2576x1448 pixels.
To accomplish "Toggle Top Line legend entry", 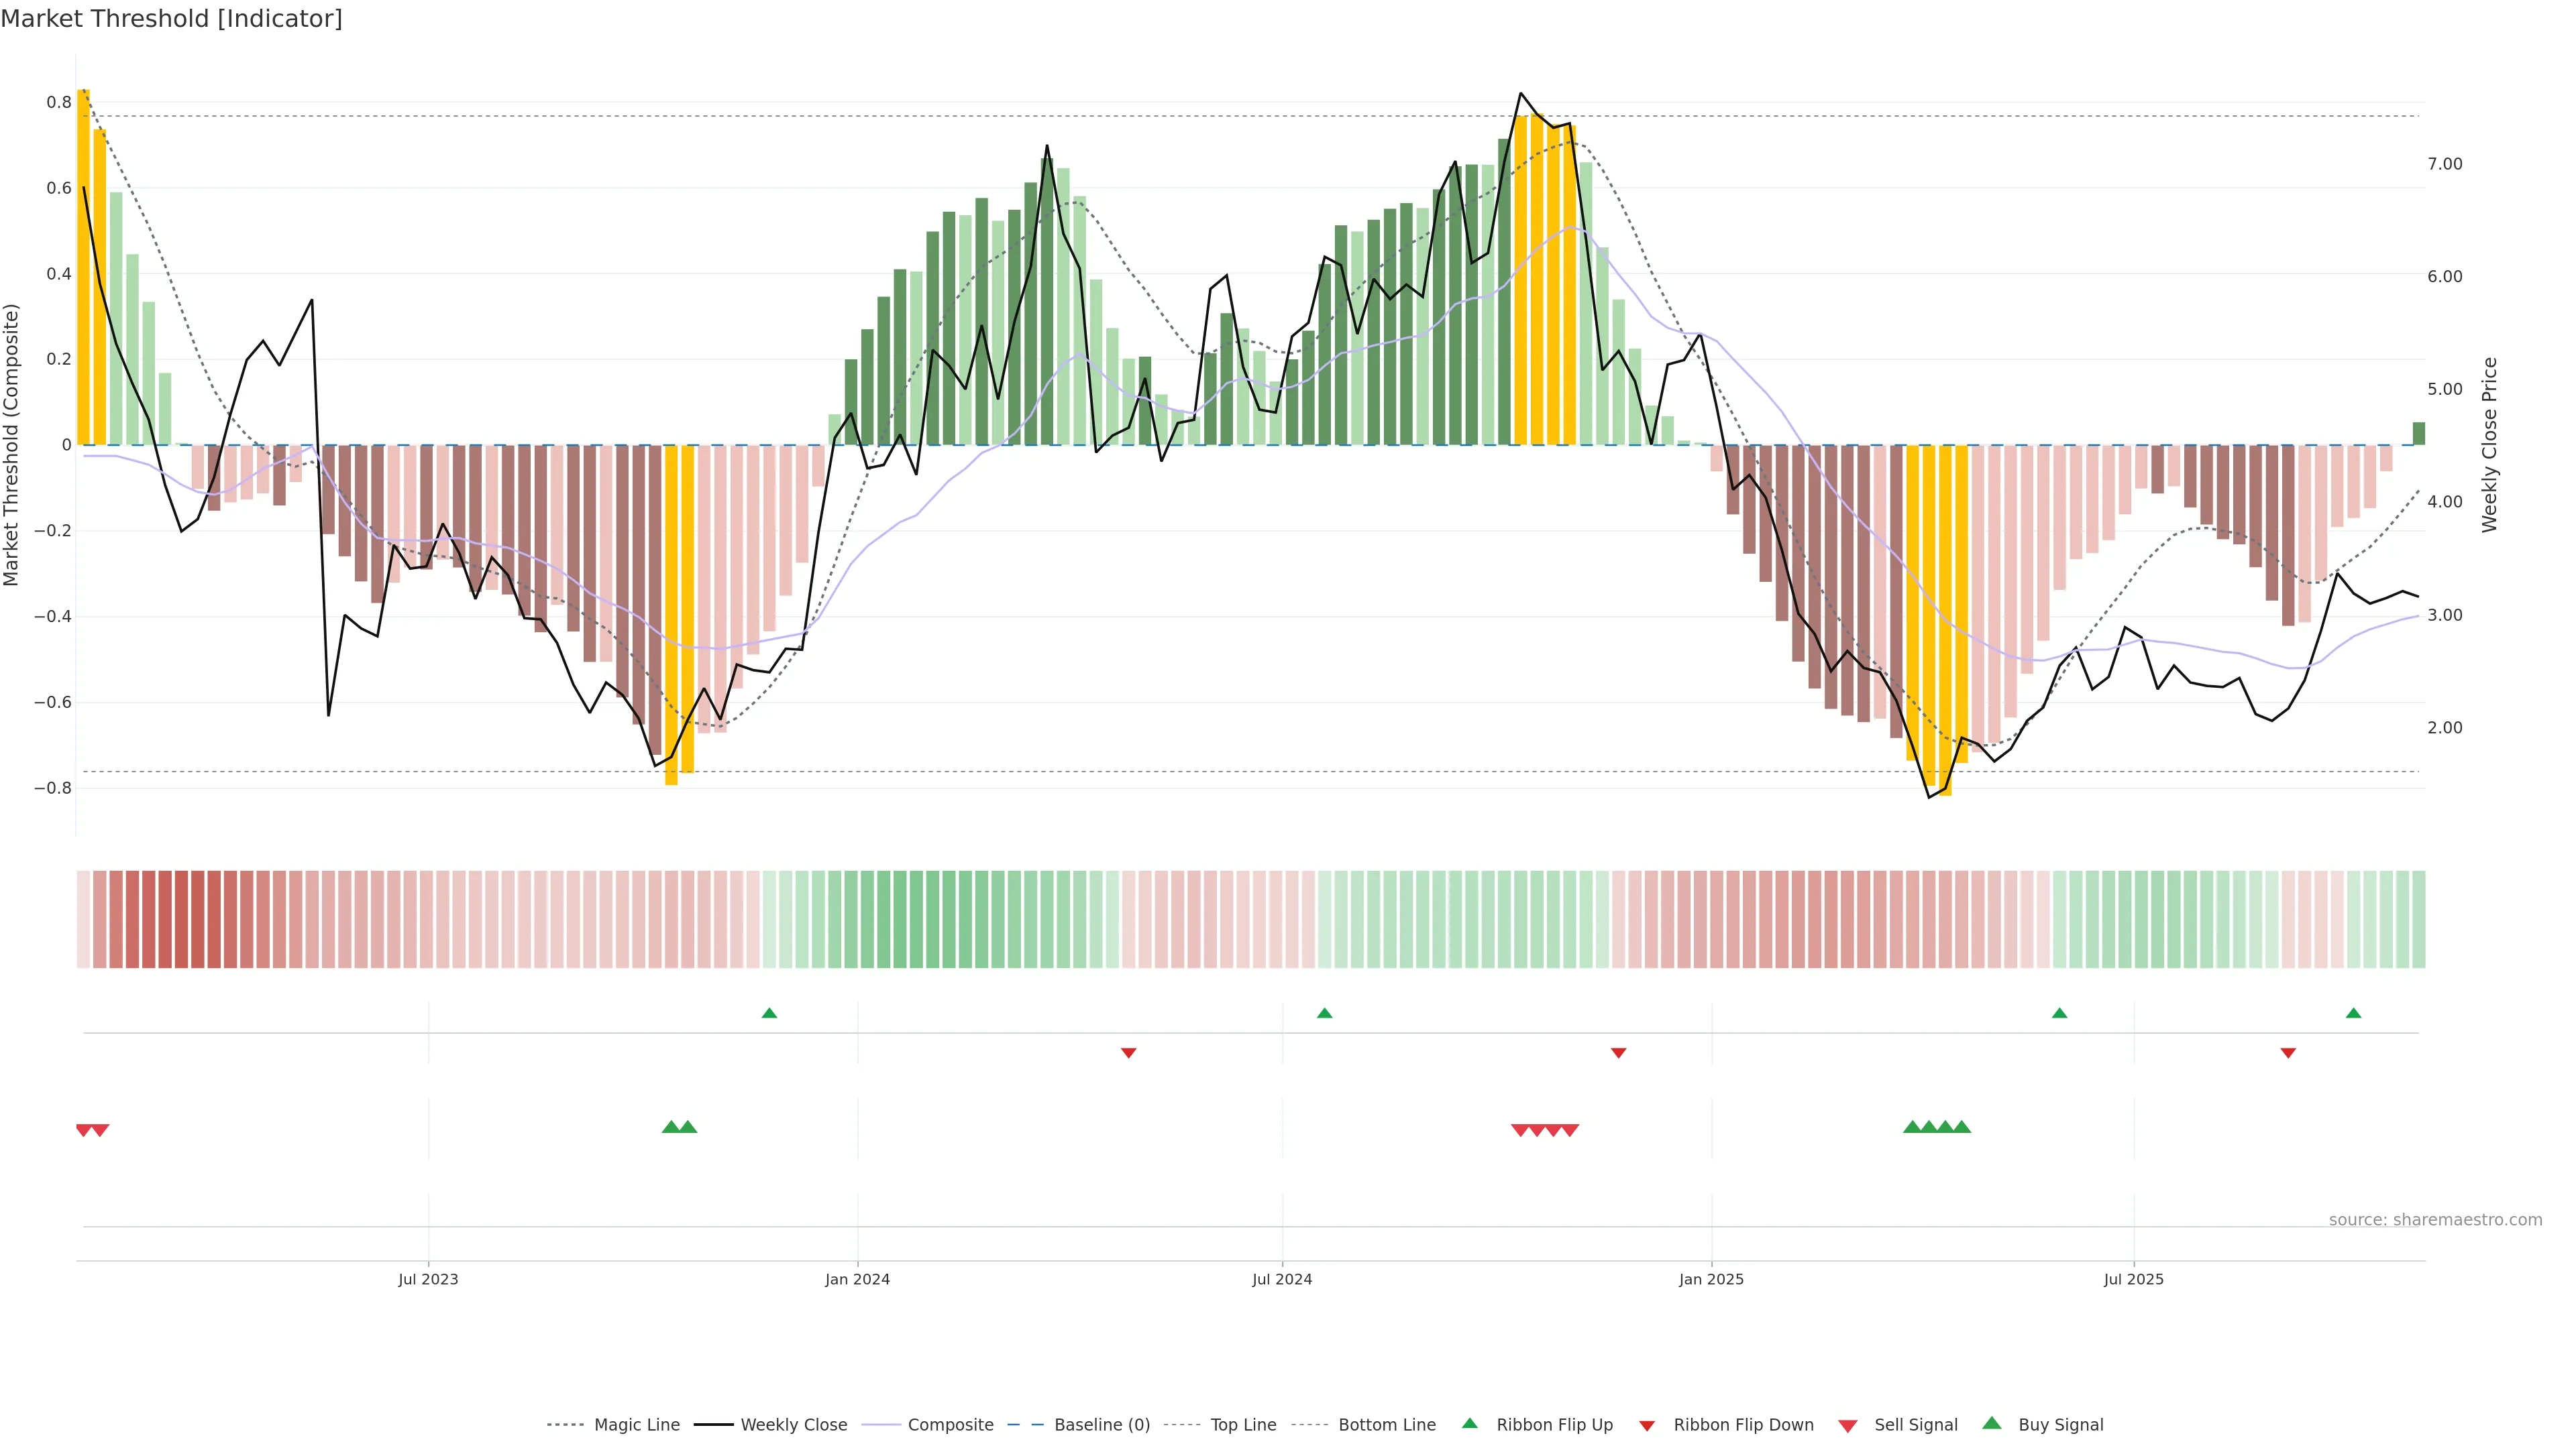I will pyautogui.click(x=1243, y=1425).
